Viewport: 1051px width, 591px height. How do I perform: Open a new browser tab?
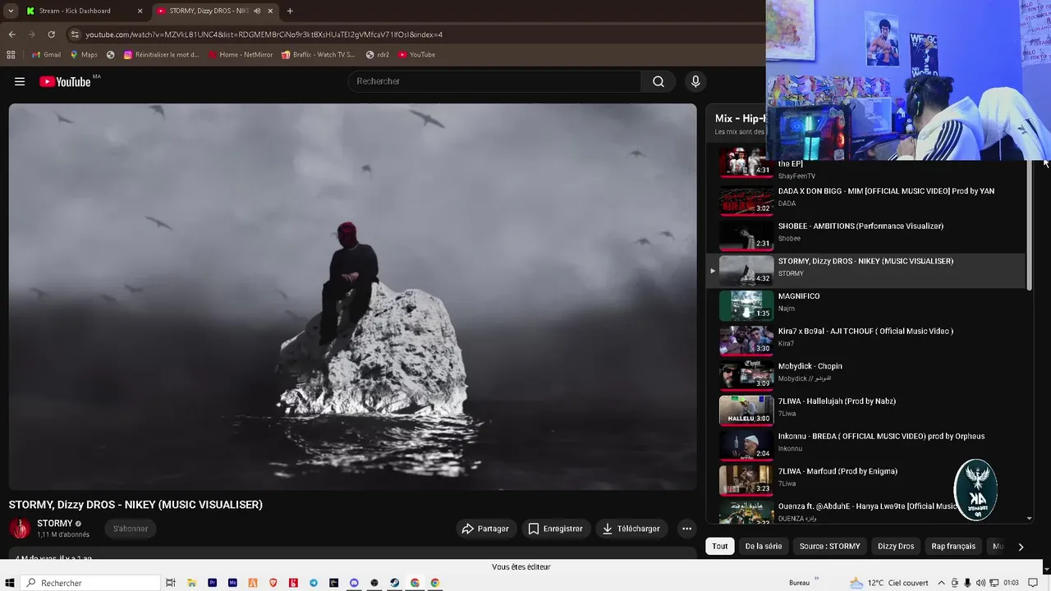tap(290, 11)
